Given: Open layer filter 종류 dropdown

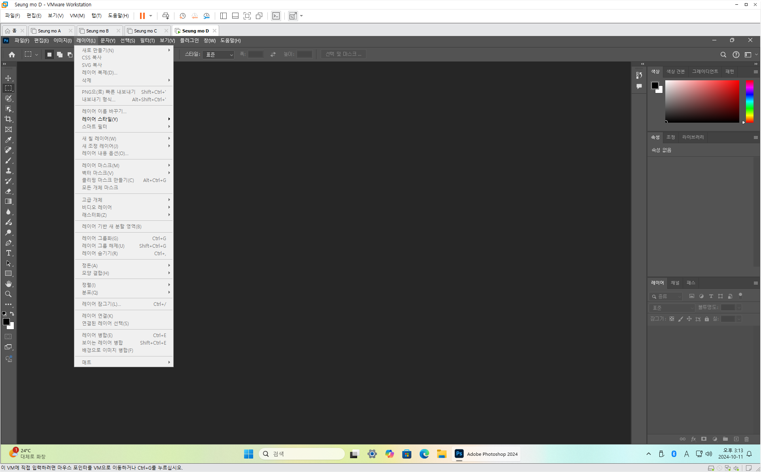Looking at the screenshot, I should coord(666,296).
